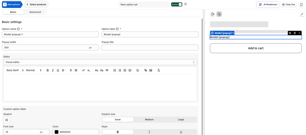
Task: Open the text color picker in editor
Action: (x=71, y=70)
